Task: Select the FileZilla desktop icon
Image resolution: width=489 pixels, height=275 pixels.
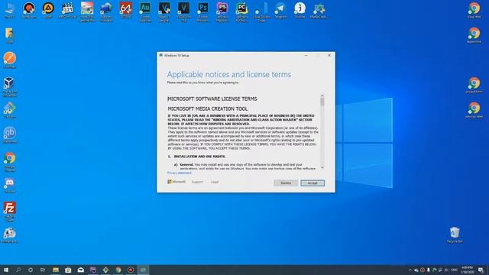Action: click(9, 212)
